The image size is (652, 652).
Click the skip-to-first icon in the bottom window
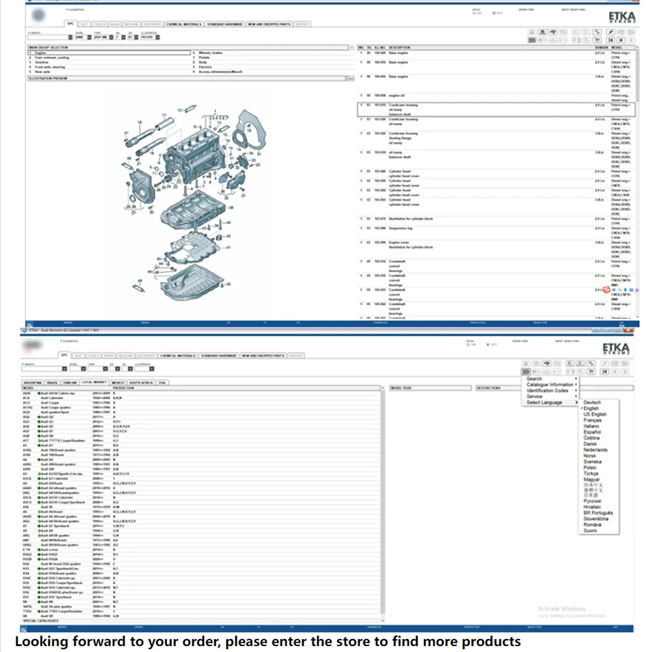pos(605,372)
